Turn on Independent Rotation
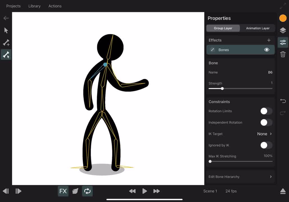 [x=266, y=123]
